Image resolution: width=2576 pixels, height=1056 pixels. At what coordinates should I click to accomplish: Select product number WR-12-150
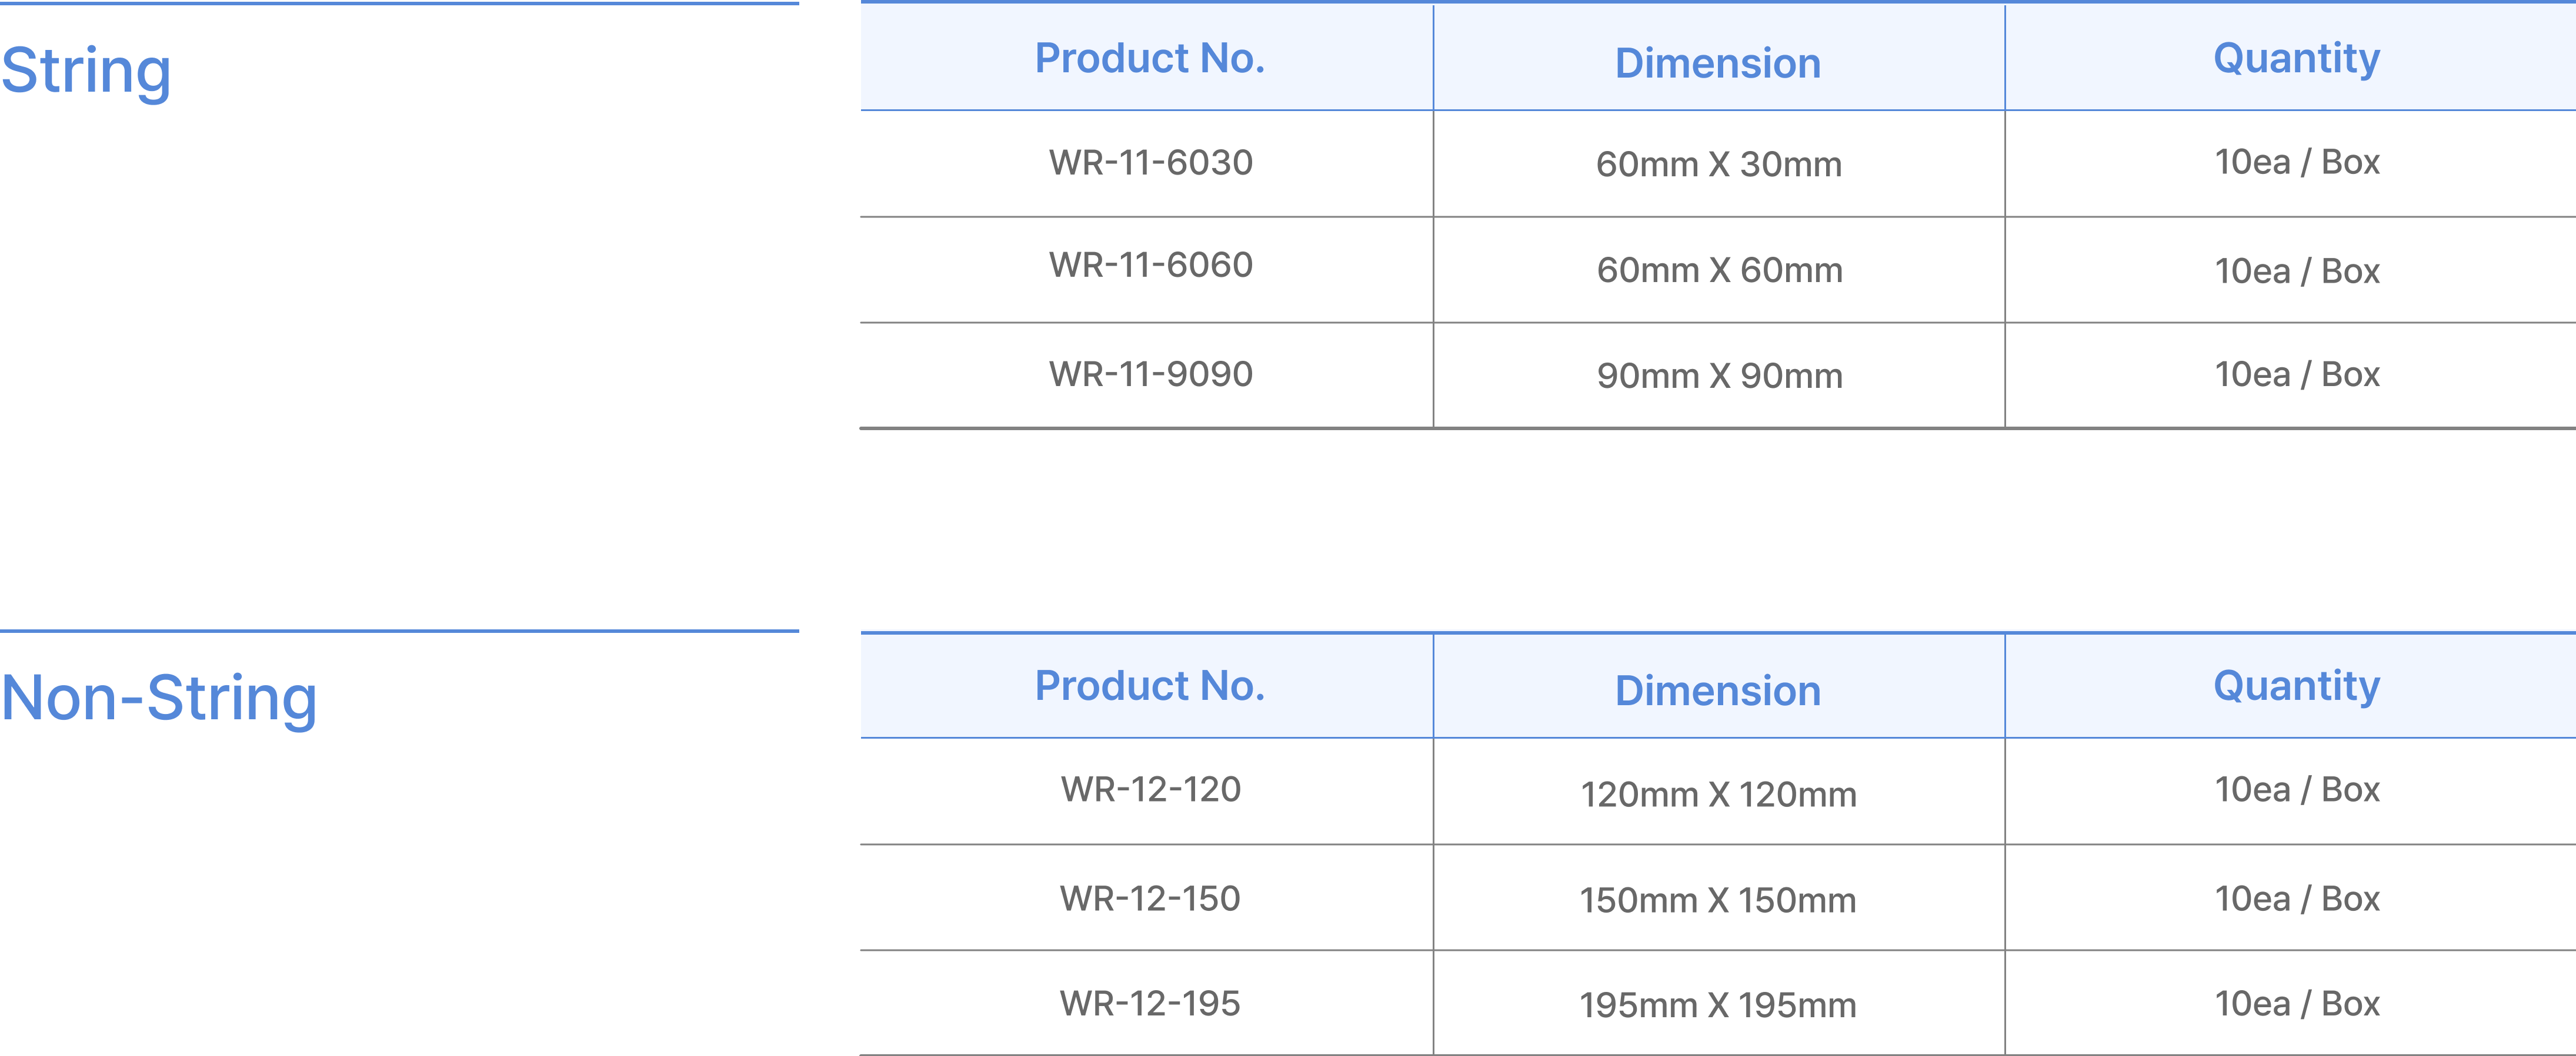click(x=1150, y=899)
